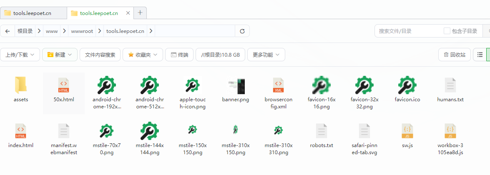Go back with the left arrow
Image resolution: width=490 pixels, height=175 pixels.
[x=8, y=31]
